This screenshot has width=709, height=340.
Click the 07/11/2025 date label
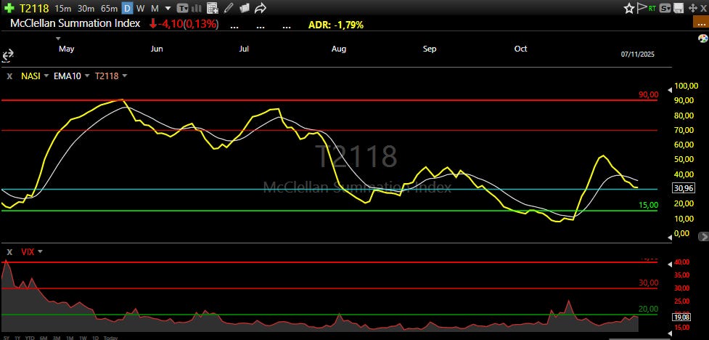coord(638,54)
